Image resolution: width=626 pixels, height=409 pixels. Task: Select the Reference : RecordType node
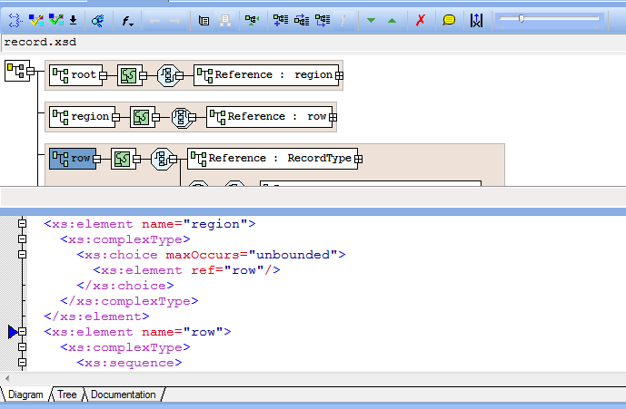[x=273, y=159]
